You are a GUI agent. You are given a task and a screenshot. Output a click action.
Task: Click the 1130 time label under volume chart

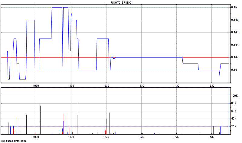[71, 137]
